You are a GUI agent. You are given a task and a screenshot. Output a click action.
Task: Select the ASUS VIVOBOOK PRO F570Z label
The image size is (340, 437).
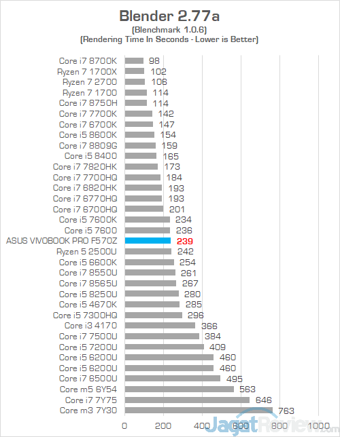[61, 241]
